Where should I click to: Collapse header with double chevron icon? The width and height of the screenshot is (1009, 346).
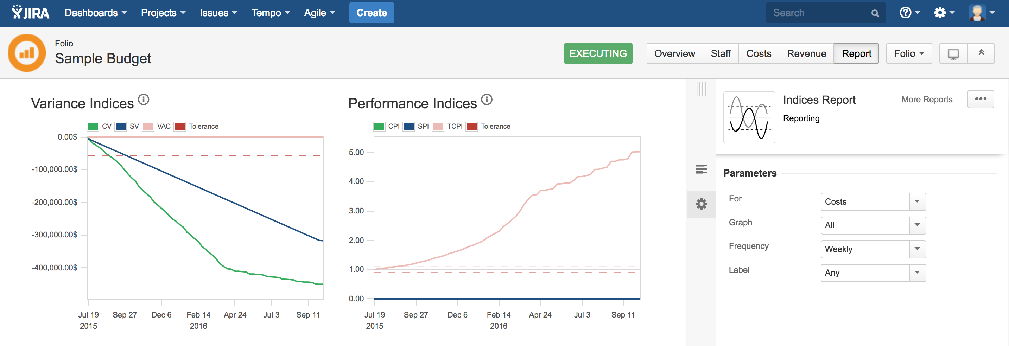pos(981,53)
